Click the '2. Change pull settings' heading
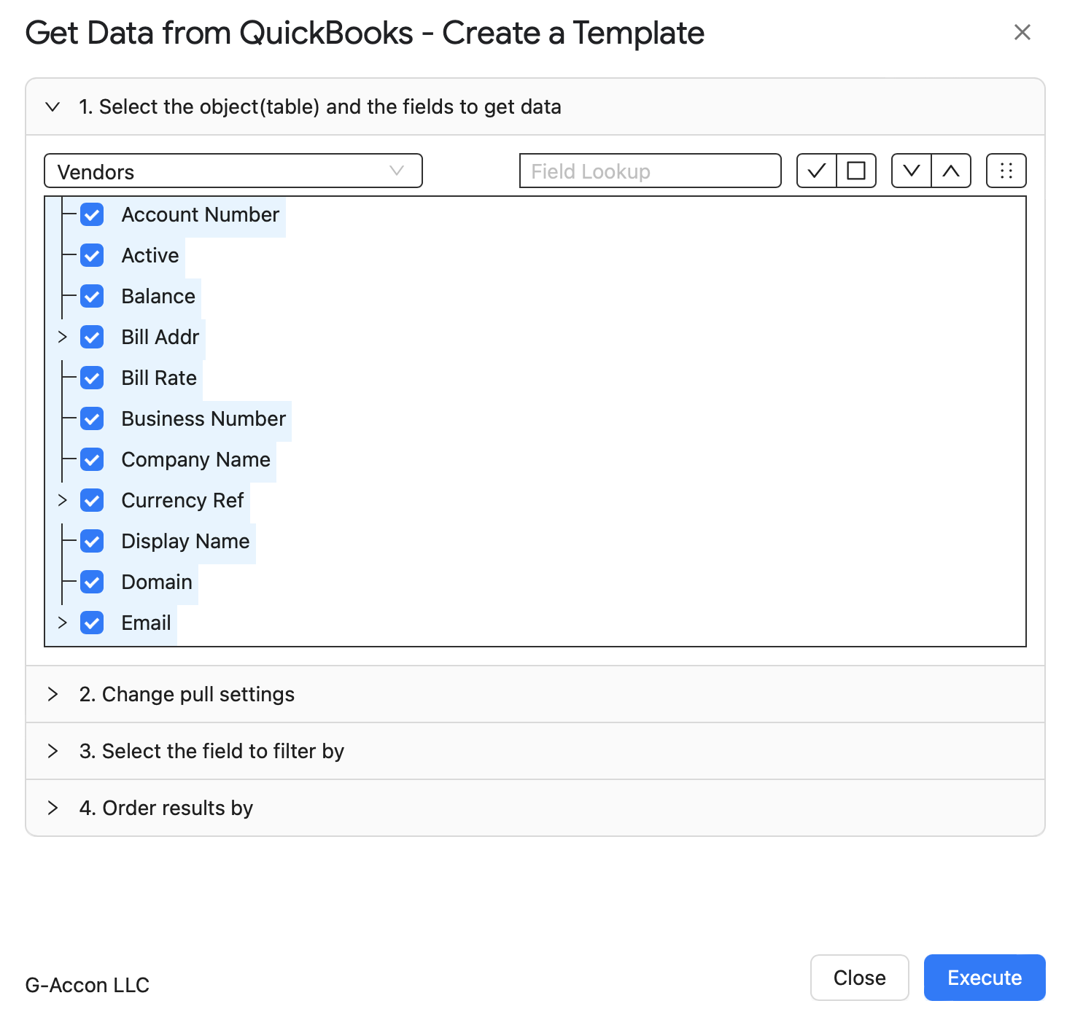1075x1025 pixels. point(187,694)
